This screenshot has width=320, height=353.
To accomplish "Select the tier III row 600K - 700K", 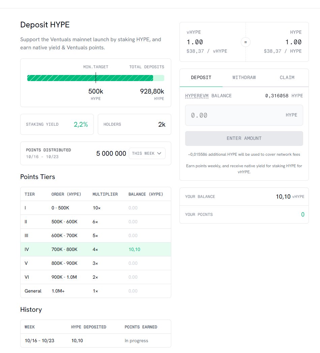I will 96,235.
